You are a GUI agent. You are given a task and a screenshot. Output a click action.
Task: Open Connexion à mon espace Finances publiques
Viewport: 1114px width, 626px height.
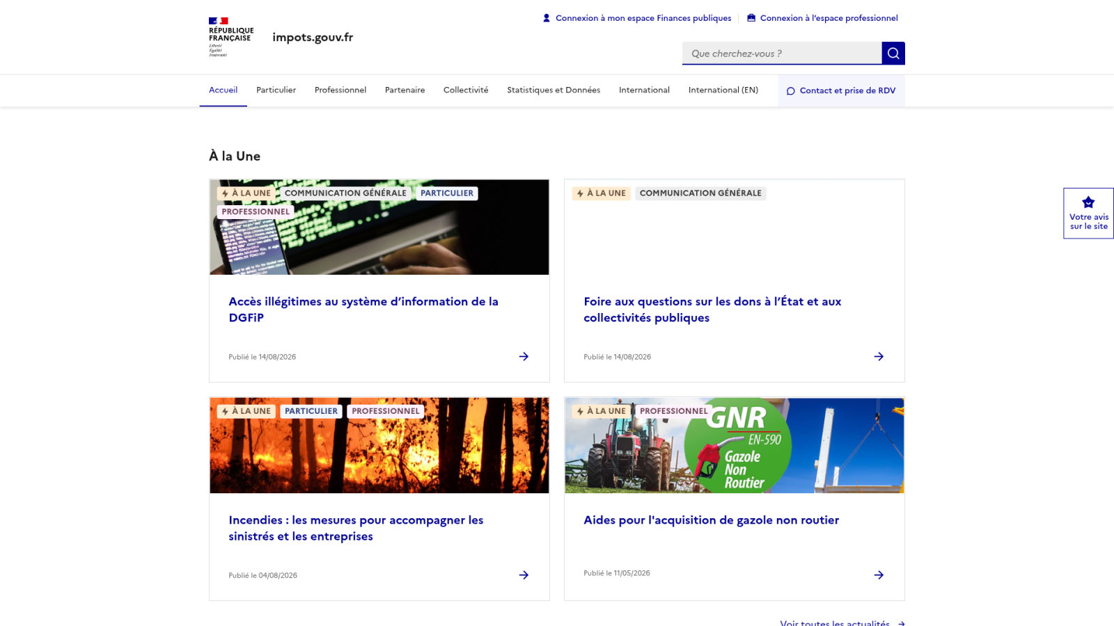coord(637,18)
